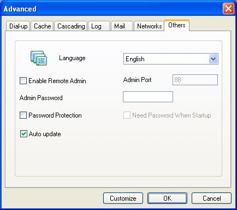
Task: Go to the Log tab
Action: [99, 26]
